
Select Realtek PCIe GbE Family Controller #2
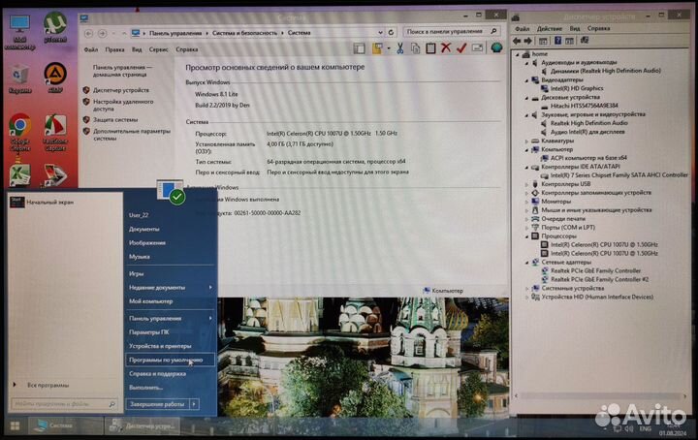click(599, 279)
